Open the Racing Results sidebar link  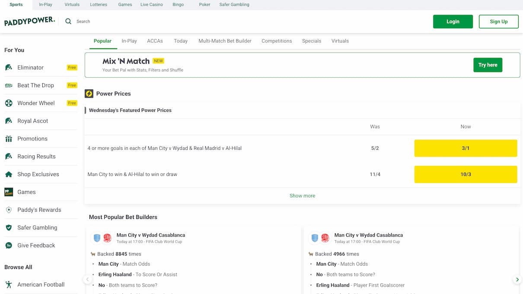point(36,156)
